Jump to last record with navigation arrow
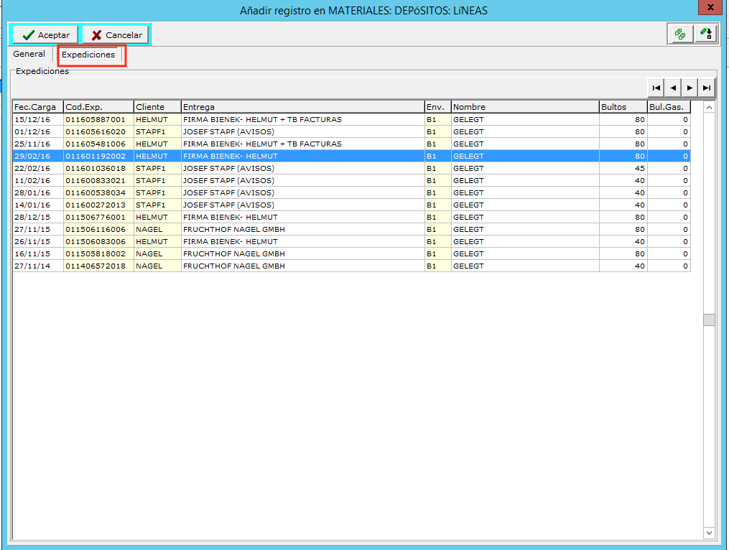 pyautogui.click(x=707, y=88)
